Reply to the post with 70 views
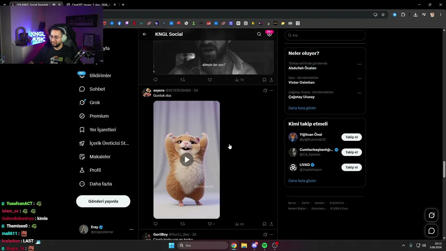This screenshot has height=251, width=446. pyautogui.click(x=155, y=80)
